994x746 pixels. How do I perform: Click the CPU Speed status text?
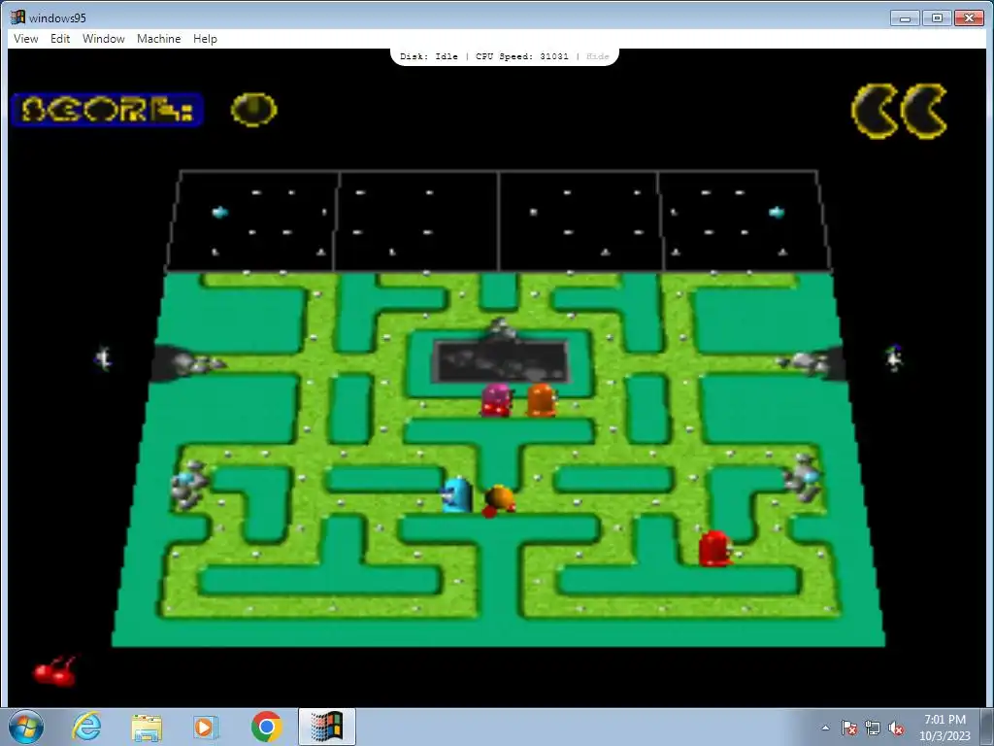point(521,56)
